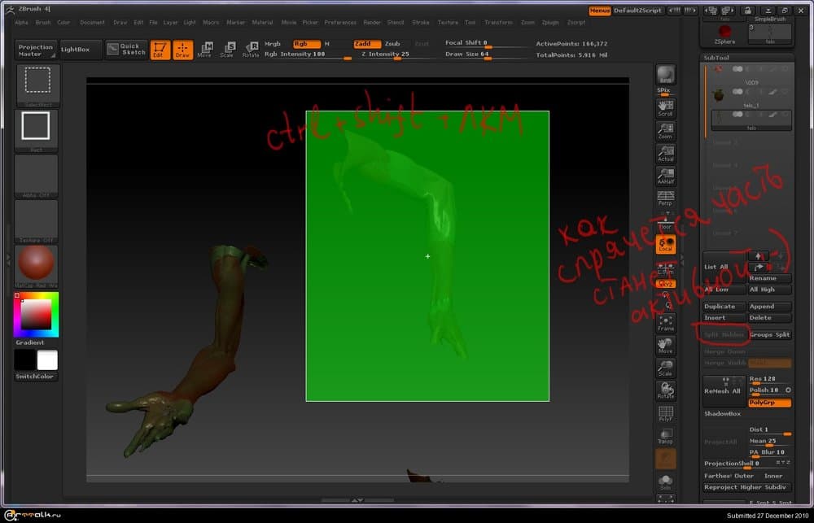Open the MatCap Red Wax material picker
The height and width of the screenshot is (523, 814).
tap(36, 266)
